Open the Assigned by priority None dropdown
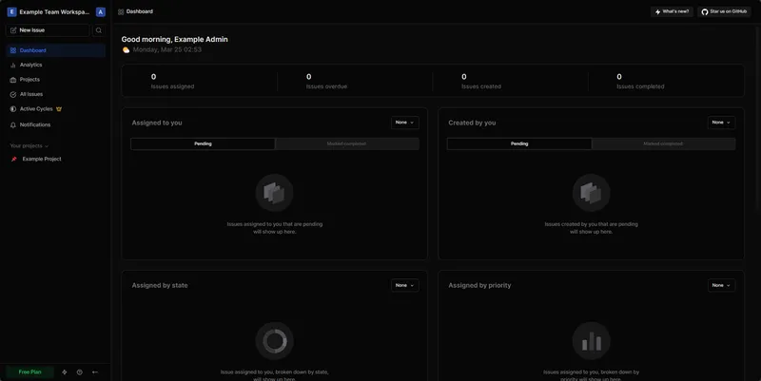This screenshot has width=761, height=381. click(721, 285)
